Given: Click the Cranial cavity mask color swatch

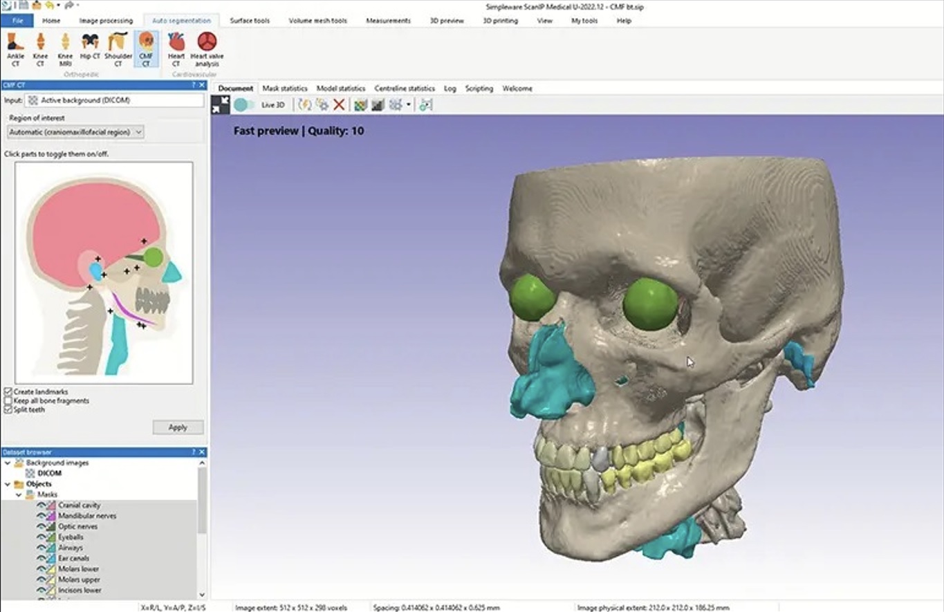Looking at the screenshot, I should tap(52, 506).
